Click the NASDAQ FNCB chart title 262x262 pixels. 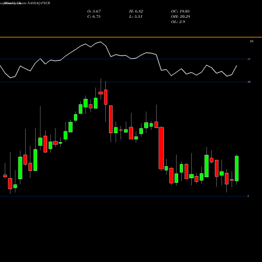coord(39,3)
